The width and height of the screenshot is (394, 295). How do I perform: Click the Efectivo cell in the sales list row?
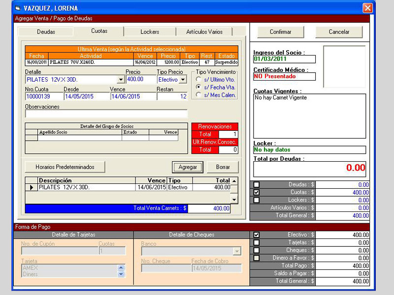coord(180,187)
